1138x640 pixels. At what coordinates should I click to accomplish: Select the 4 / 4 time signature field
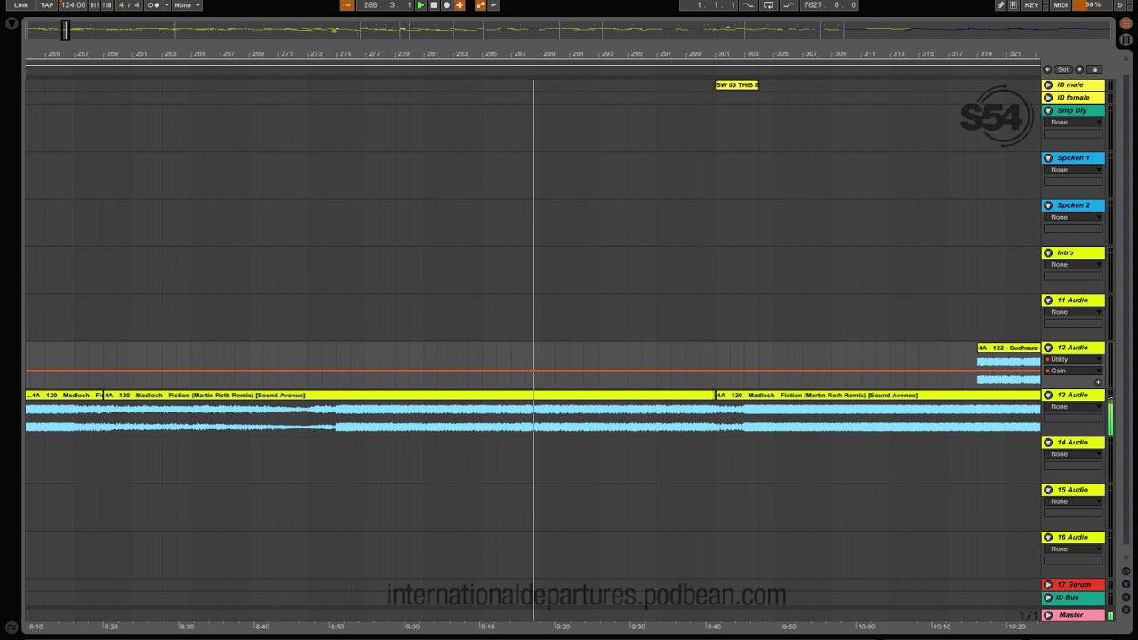click(x=129, y=5)
